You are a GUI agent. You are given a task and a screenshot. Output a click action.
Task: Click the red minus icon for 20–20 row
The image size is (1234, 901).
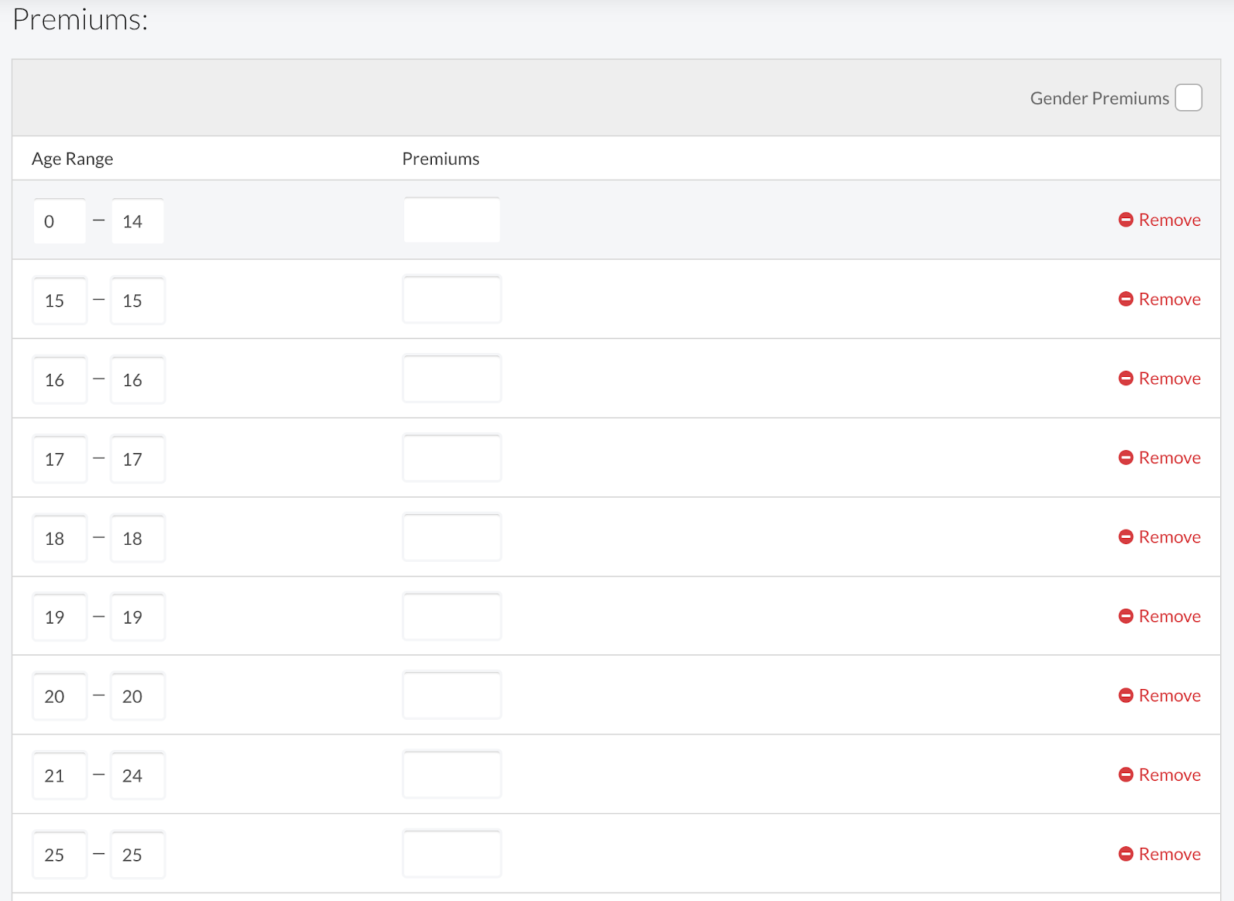(x=1125, y=695)
